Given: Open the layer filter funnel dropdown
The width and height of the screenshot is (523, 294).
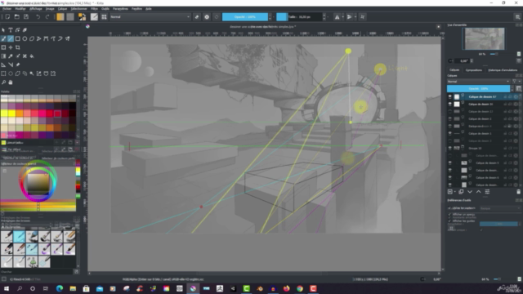Looking at the screenshot, I should [516, 82].
